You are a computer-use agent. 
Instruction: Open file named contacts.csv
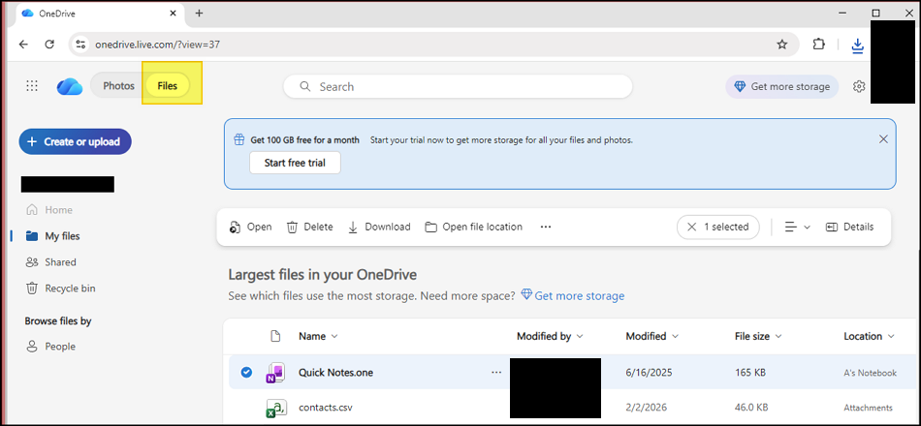tap(326, 408)
